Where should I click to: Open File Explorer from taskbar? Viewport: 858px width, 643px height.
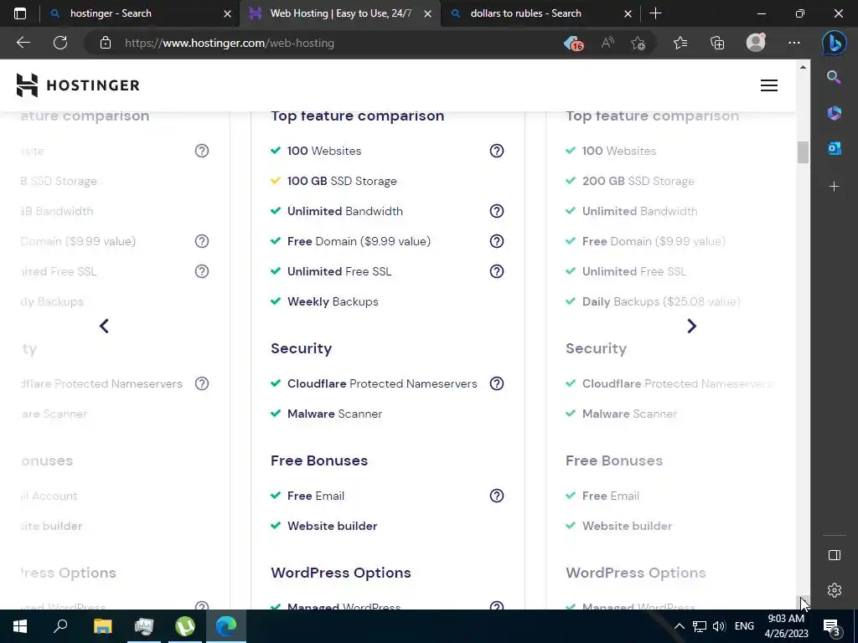coord(102,626)
